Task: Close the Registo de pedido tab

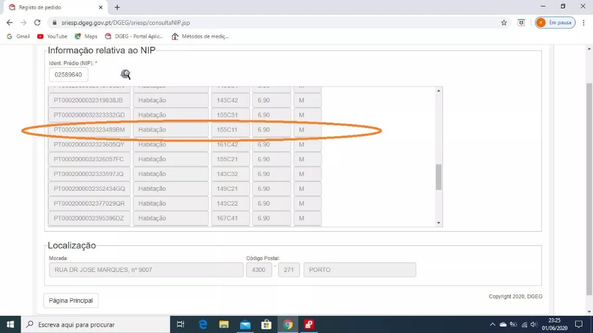Action: 101,7
